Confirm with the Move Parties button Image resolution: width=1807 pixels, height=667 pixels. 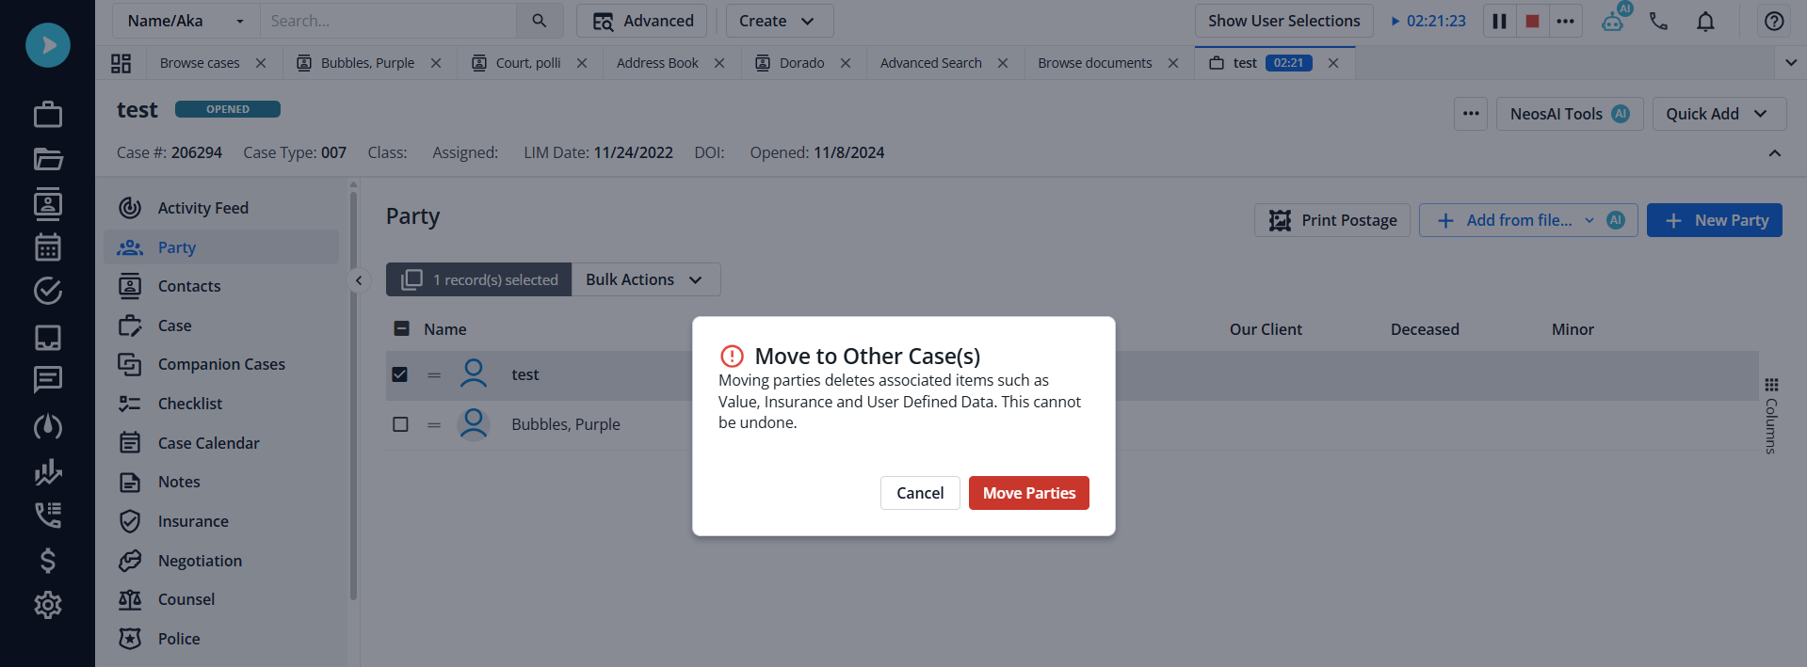coord(1029,493)
